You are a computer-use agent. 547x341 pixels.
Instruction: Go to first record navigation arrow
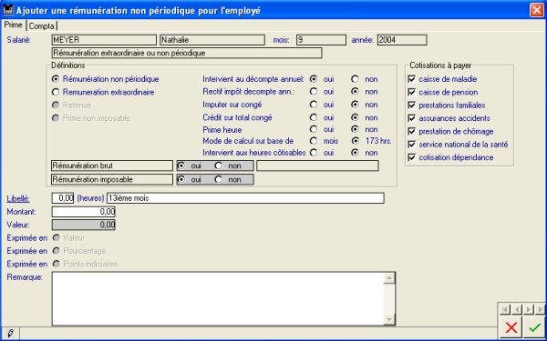click(505, 309)
